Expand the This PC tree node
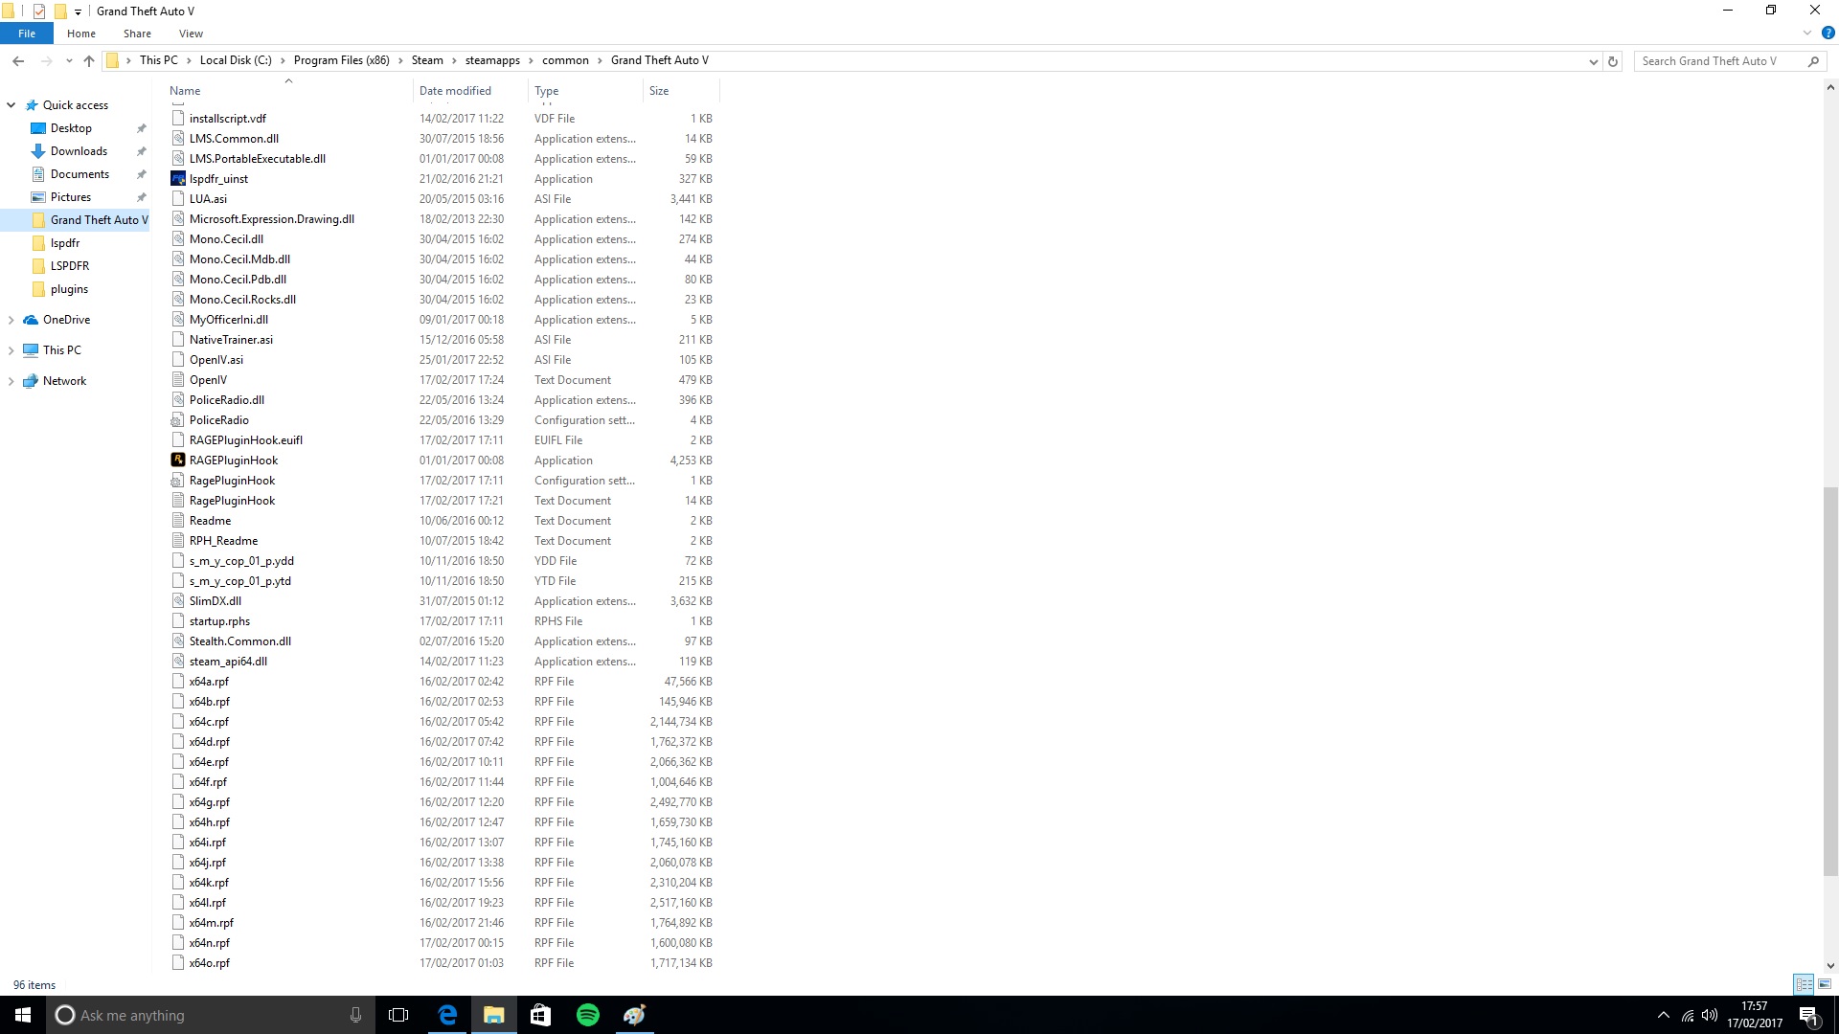Screen dimensions: 1839x1034 (x=11, y=350)
